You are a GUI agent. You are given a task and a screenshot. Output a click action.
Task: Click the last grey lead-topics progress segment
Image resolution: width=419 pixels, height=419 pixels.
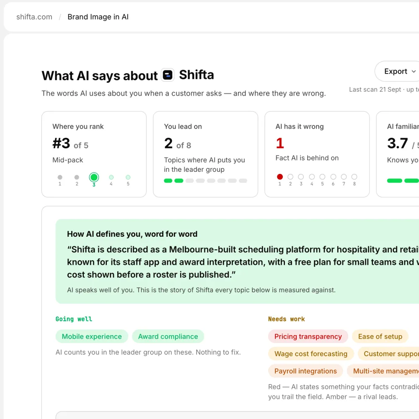click(x=243, y=181)
